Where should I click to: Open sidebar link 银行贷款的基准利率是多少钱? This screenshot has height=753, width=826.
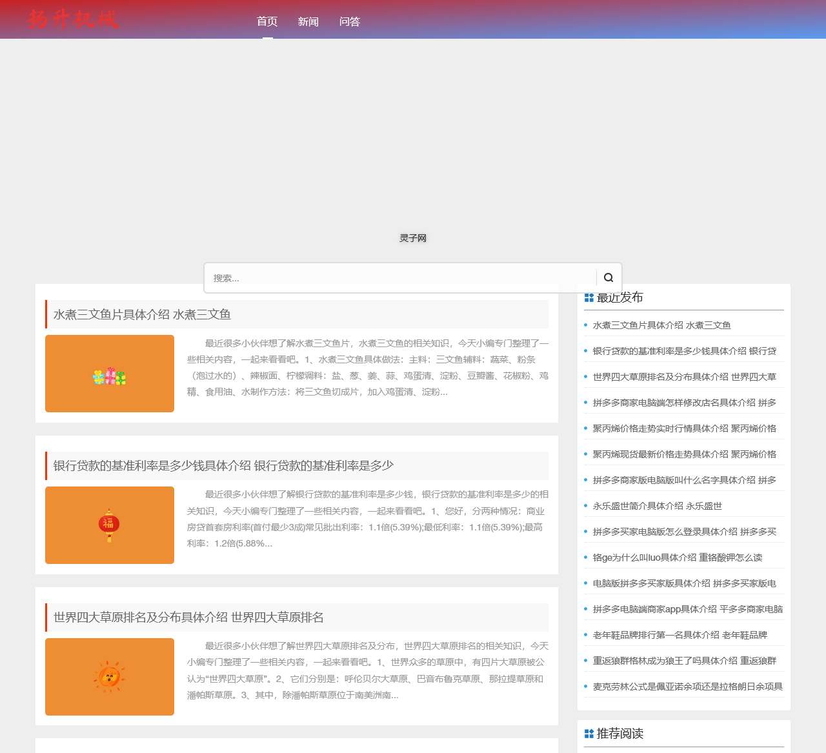pos(685,351)
